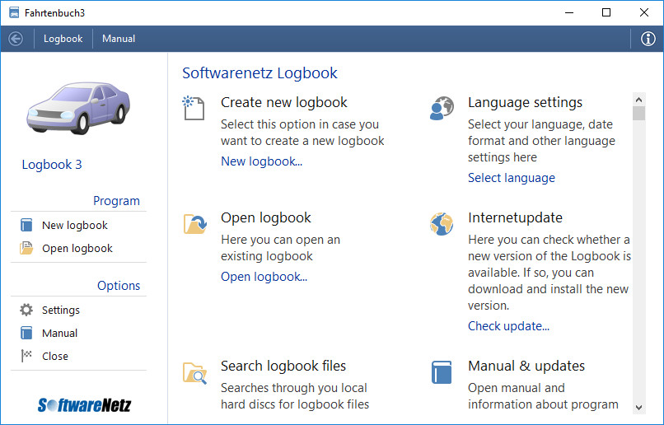Open the info icon in toolbar
Viewport: 664px width, 425px height.
point(648,39)
